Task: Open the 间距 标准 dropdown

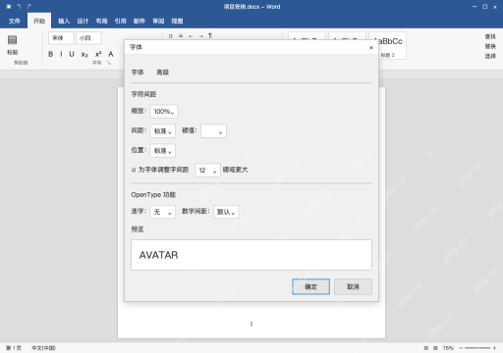Action: tap(163, 131)
